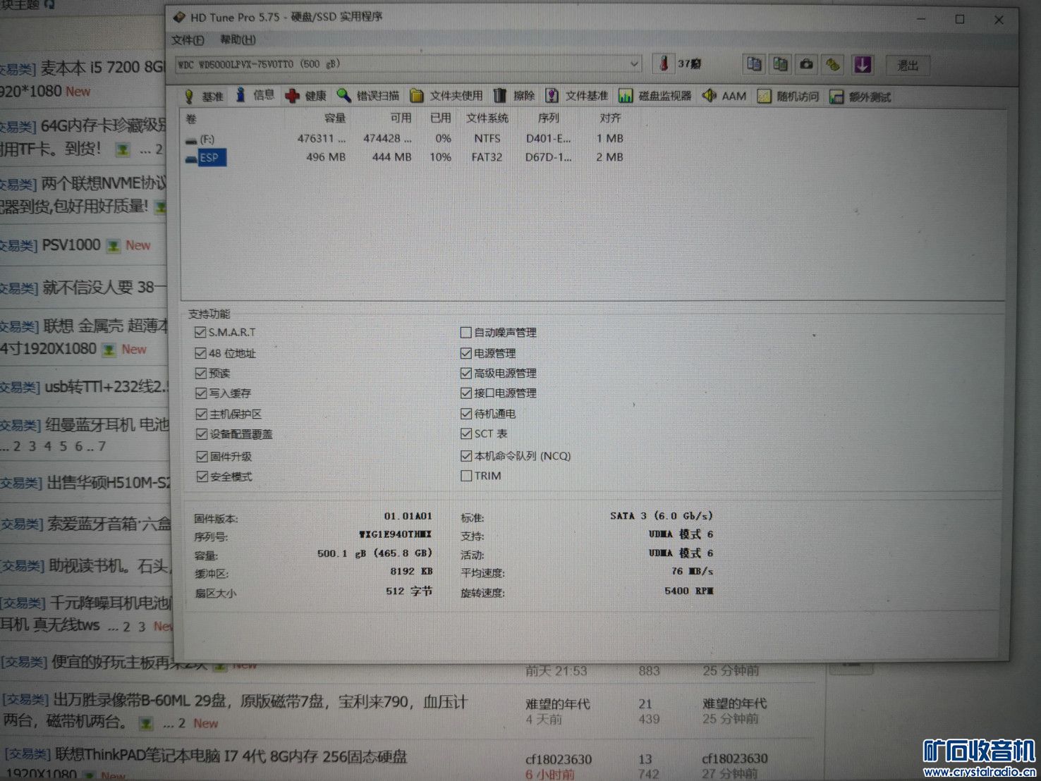Open the 帮助(H) menu

click(x=238, y=40)
